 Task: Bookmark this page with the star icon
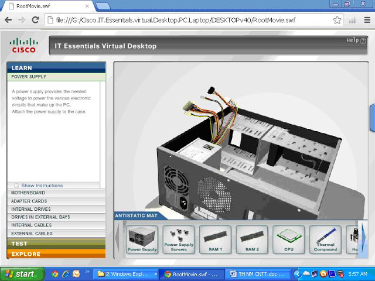(337, 20)
